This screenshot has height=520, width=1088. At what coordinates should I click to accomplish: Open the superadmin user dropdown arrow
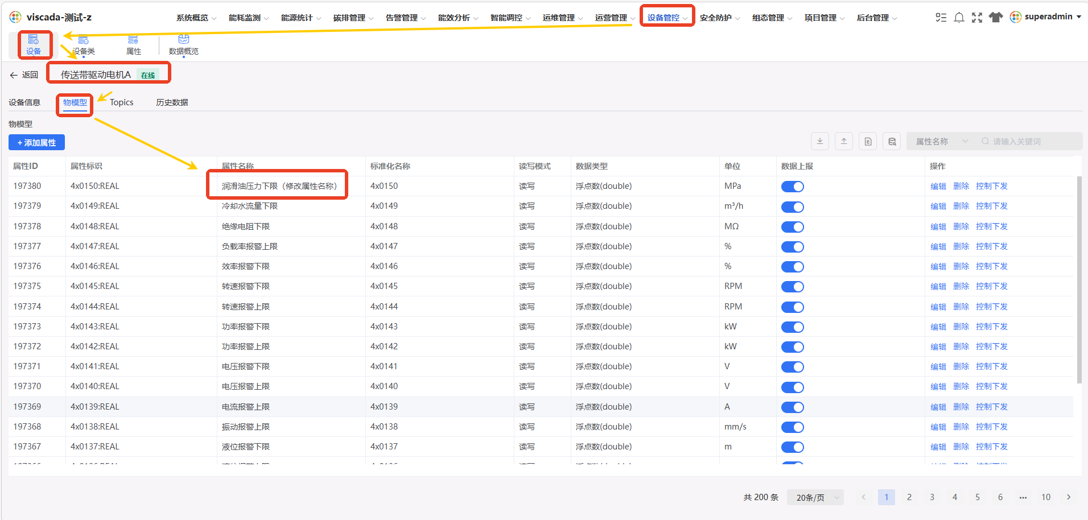[x=1079, y=17]
